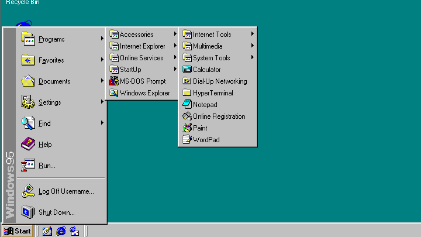
Task: Expand the Documents submenu arrow
Action: point(102,81)
